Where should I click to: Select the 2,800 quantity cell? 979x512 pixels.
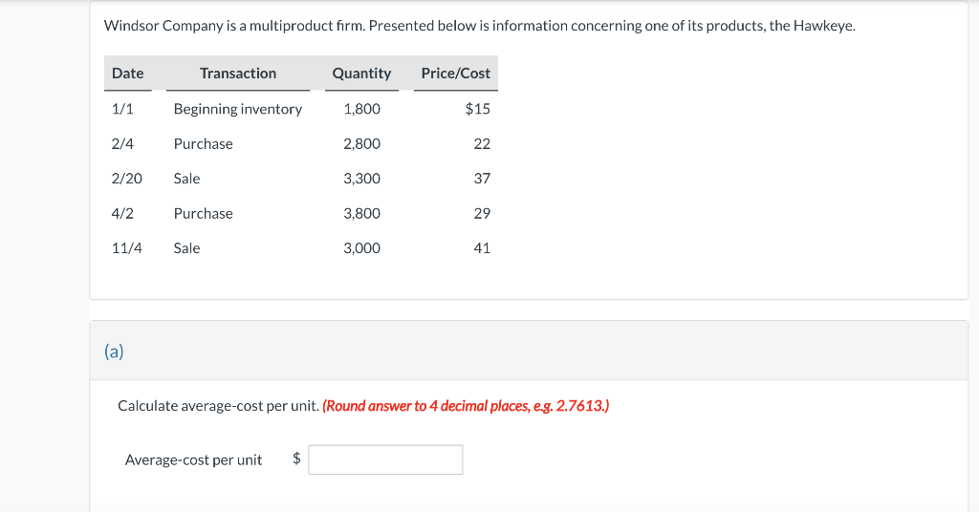(x=361, y=143)
